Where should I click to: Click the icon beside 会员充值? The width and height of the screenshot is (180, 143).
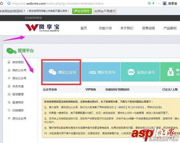tap(9, 86)
